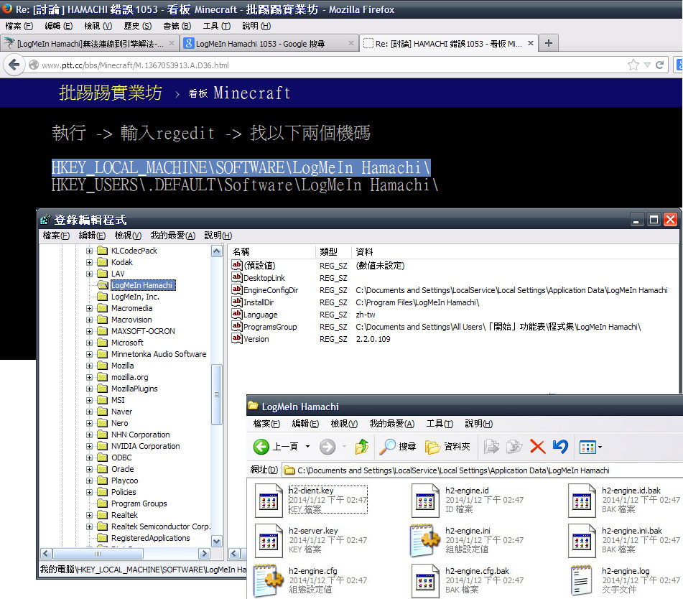Close the Google search tab

[x=351, y=43]
